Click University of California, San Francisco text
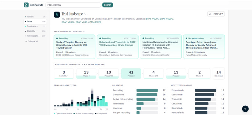Viewport: 252px width, 115px height. [116, 55]
